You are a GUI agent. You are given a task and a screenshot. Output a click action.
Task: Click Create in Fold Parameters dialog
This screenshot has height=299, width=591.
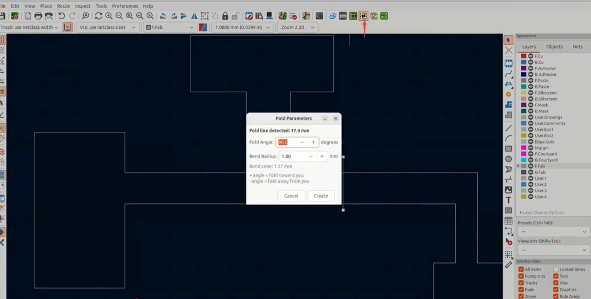(320, 196)
